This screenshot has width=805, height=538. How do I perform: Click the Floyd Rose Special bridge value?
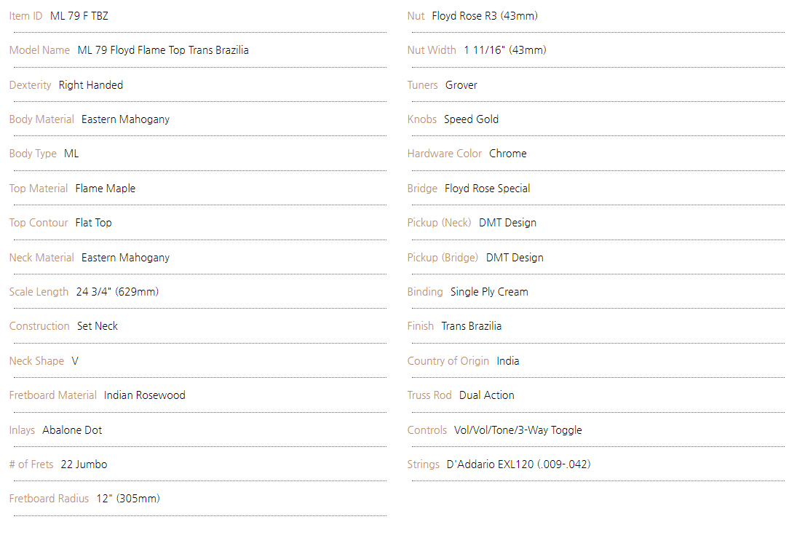488,189
